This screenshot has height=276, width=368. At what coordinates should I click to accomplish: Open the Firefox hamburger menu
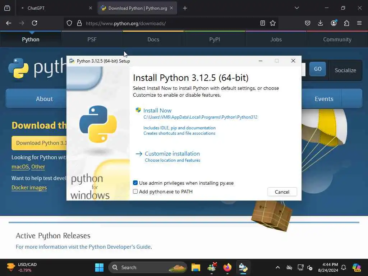pyautogui.click(x=359, y=23)
